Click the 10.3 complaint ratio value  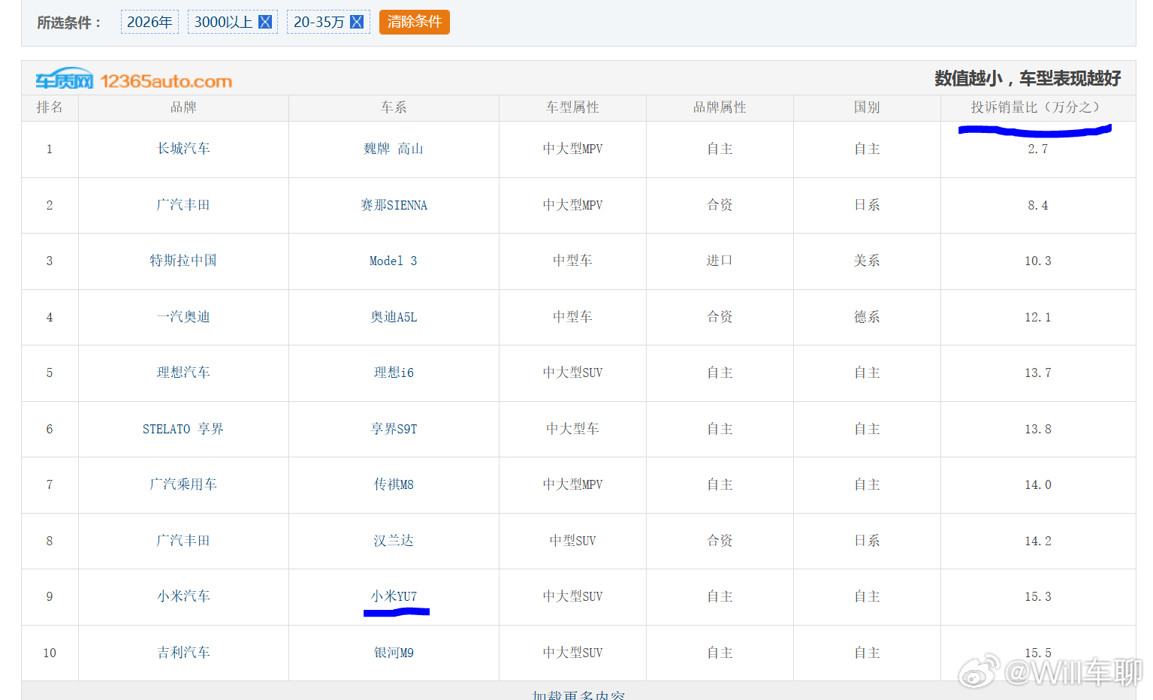[x=1038, y=261]
